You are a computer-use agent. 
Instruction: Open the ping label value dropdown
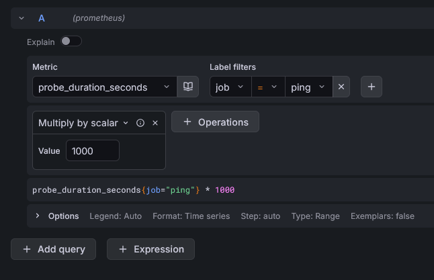[x=308, y=87]
